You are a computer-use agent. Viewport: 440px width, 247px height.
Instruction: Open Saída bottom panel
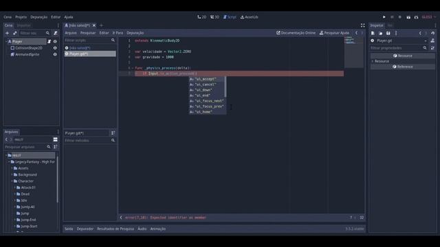[x=69, y=228]
